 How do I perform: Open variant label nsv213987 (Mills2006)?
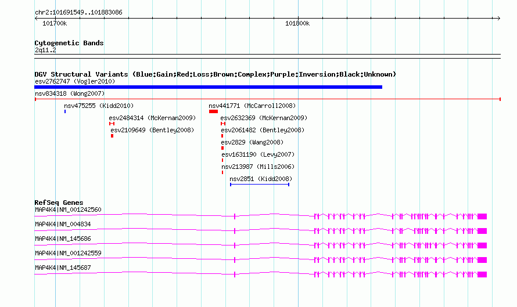pos(258,167)
